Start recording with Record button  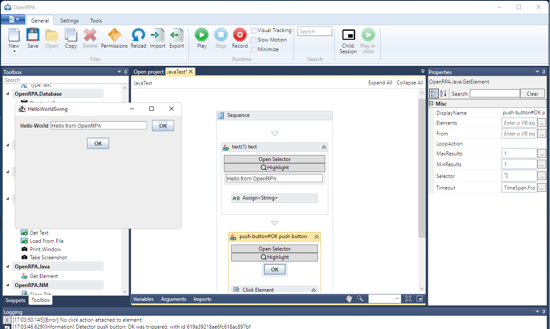click(240, 39)
